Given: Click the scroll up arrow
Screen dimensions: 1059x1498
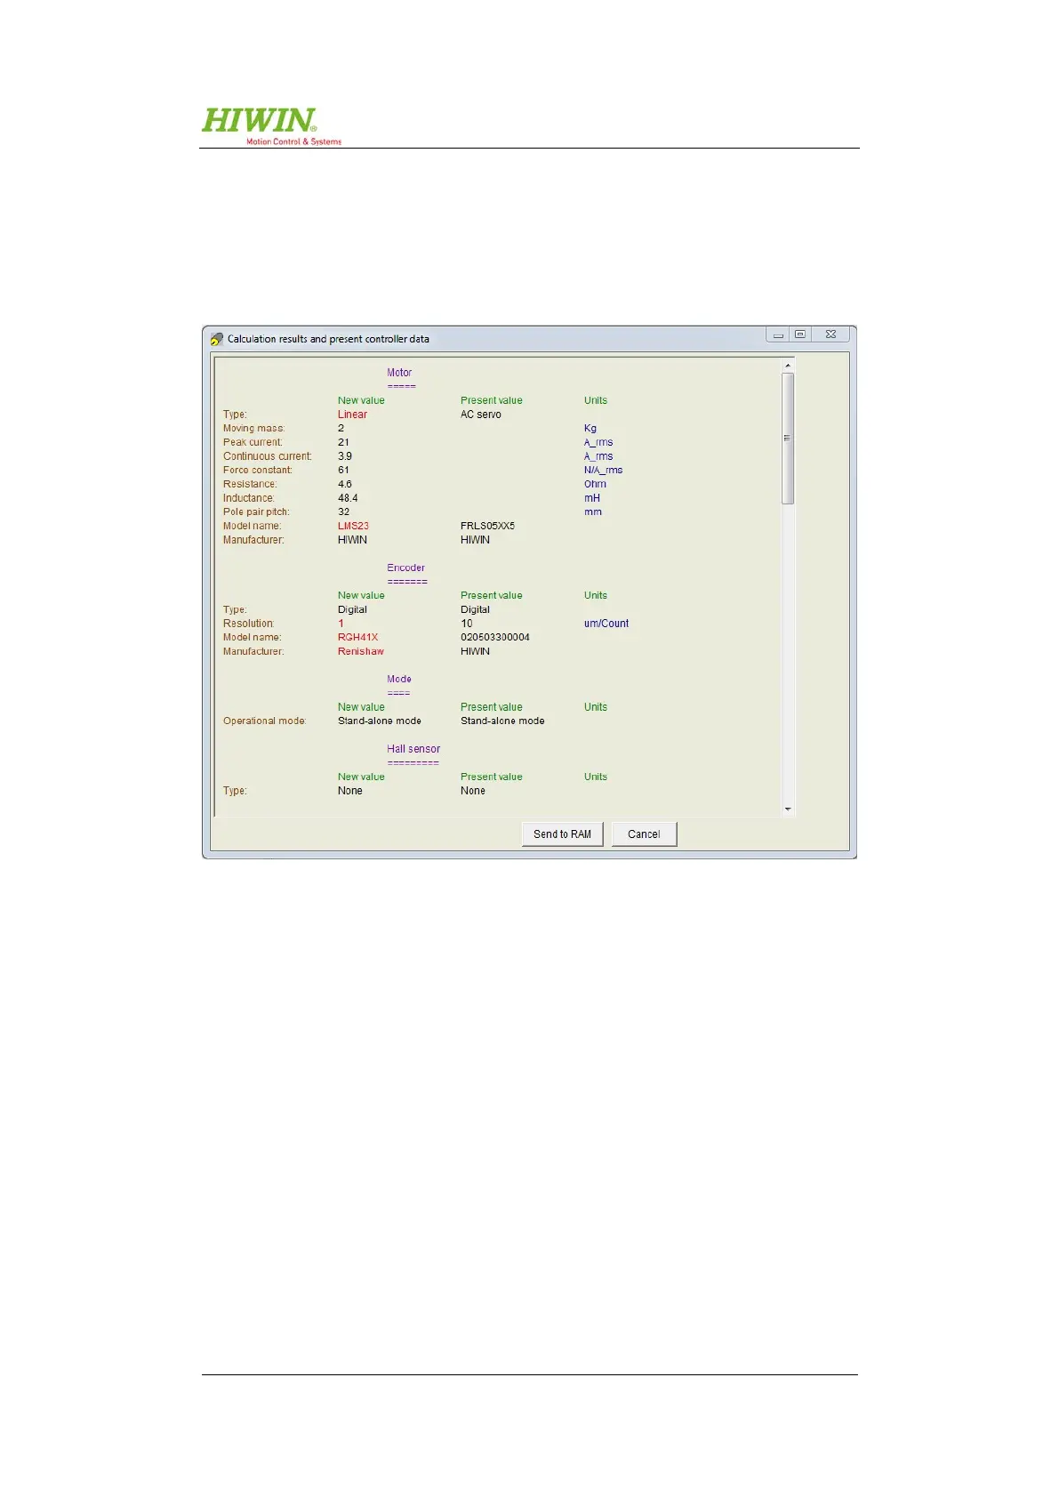Looking at the screenshot, I should pos(788,366).
